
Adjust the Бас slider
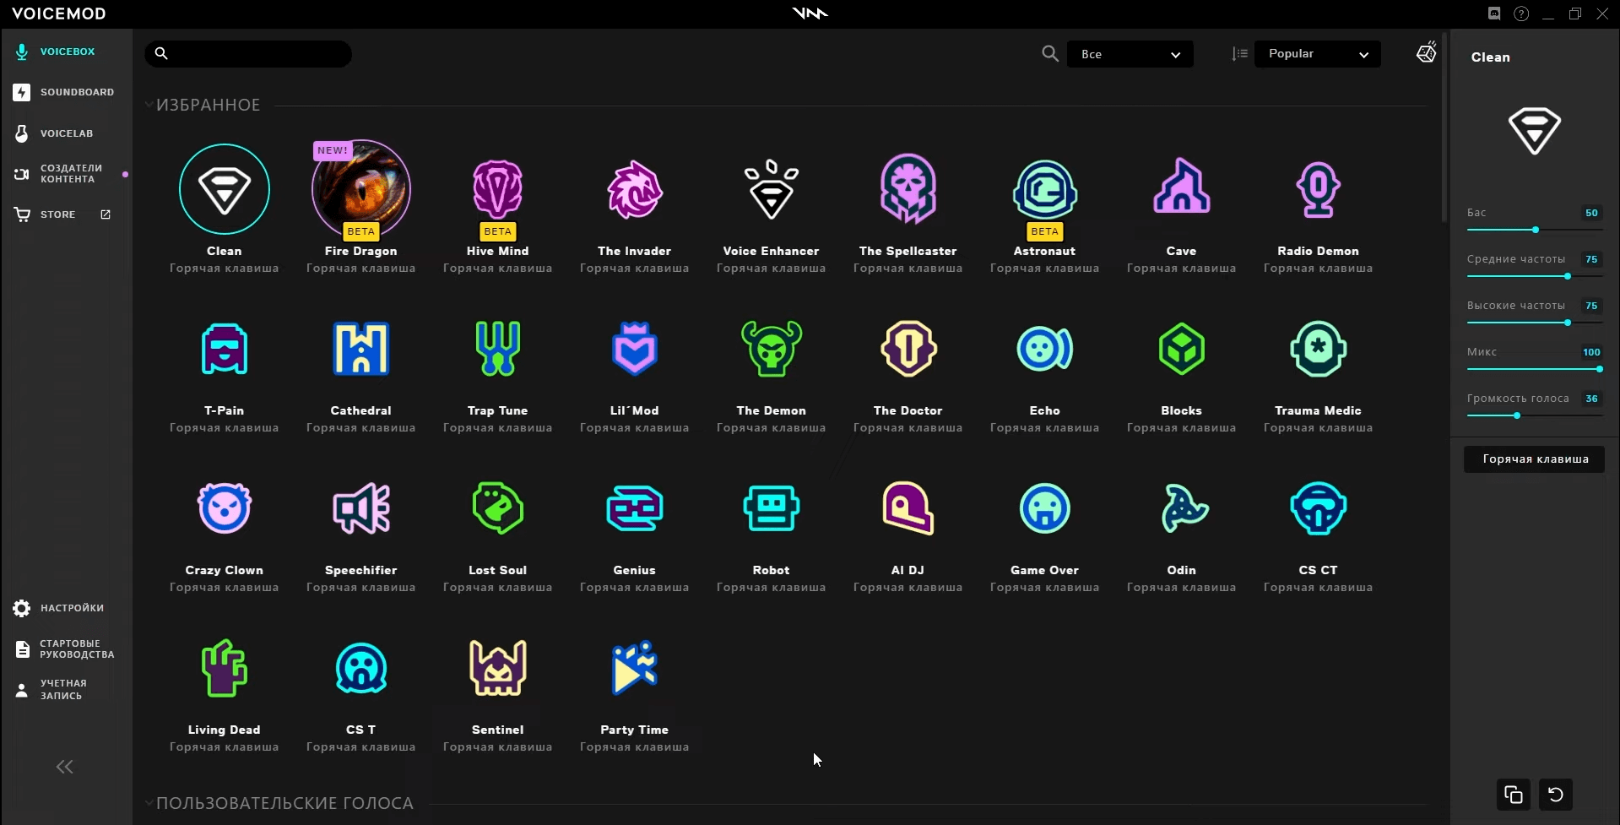[x=1535, y=230]
